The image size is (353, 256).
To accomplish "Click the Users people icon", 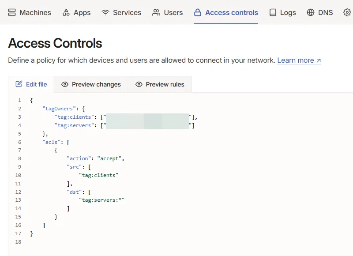I will coord(156,12).
